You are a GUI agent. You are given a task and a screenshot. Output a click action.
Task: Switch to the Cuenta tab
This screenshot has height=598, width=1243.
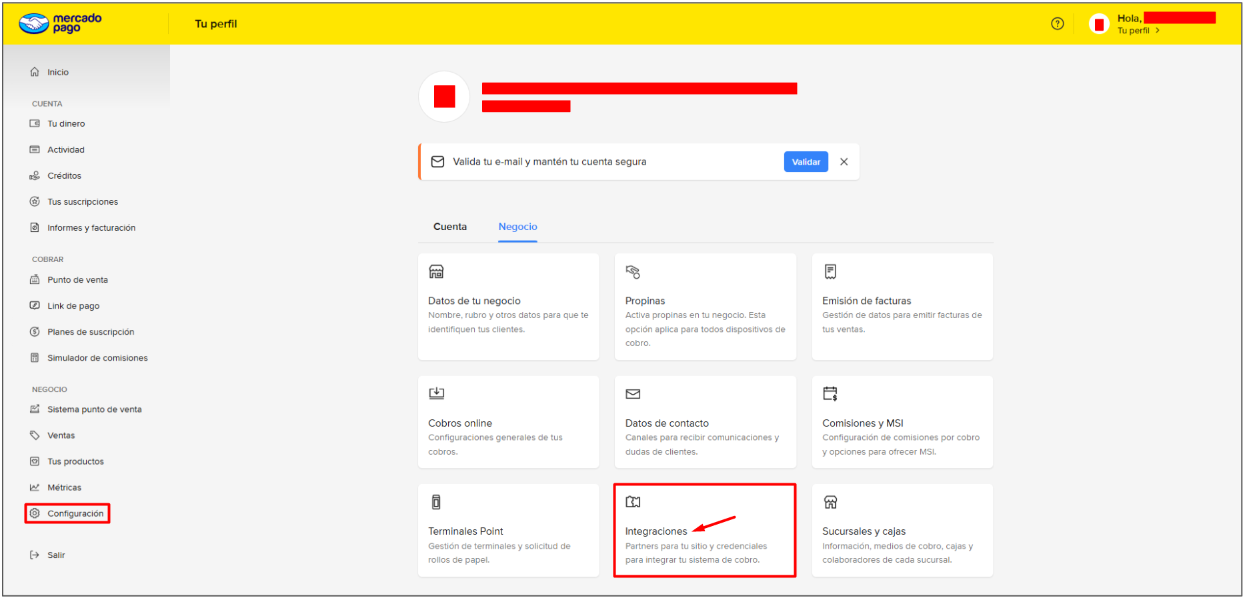pyautogui.click(x=450, y=227)
